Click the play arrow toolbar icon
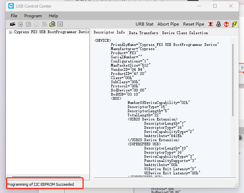The width and height of the screenshot is (244, 193). [60, 24]
